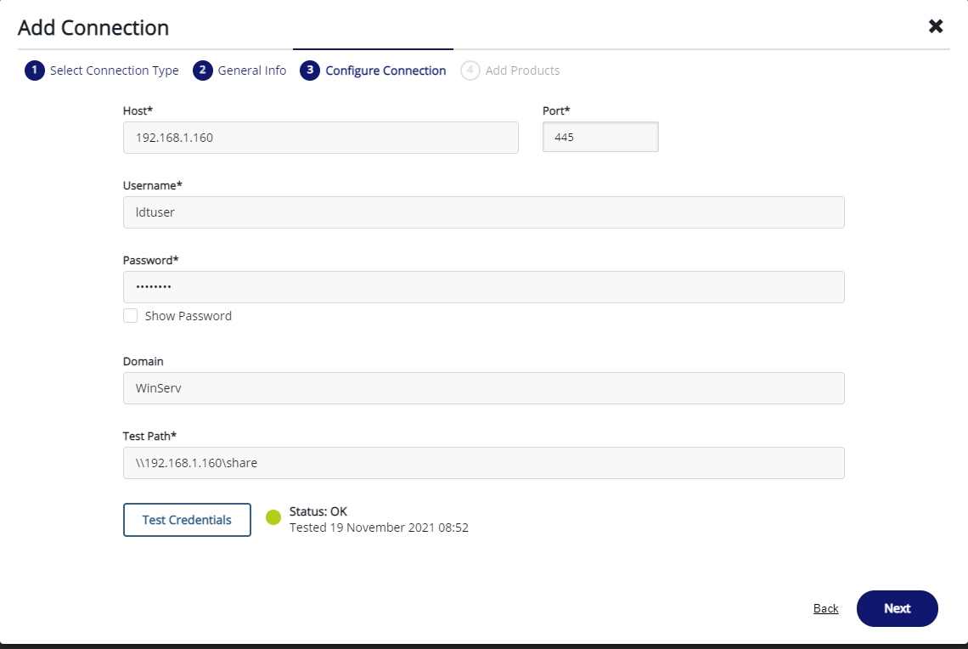
Task: Click into the Port field
Action: [x=600, y=137]
